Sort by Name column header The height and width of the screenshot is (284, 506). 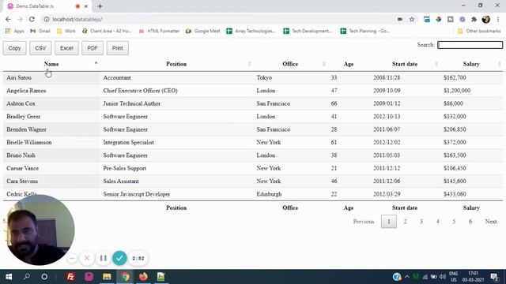click(x=51, y=64)
